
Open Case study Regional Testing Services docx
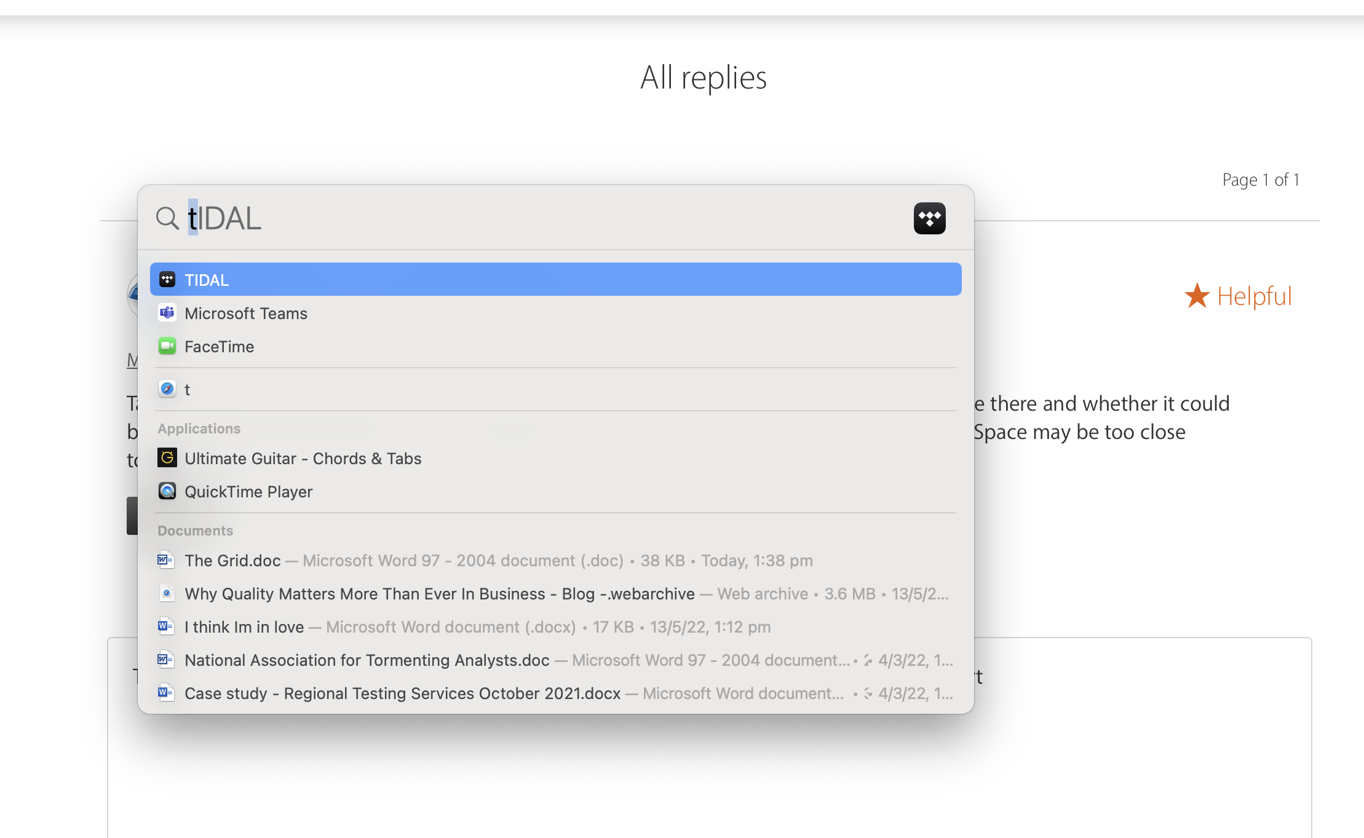coord(402,694)
